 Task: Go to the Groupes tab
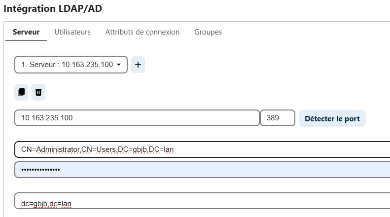(208, 32)
